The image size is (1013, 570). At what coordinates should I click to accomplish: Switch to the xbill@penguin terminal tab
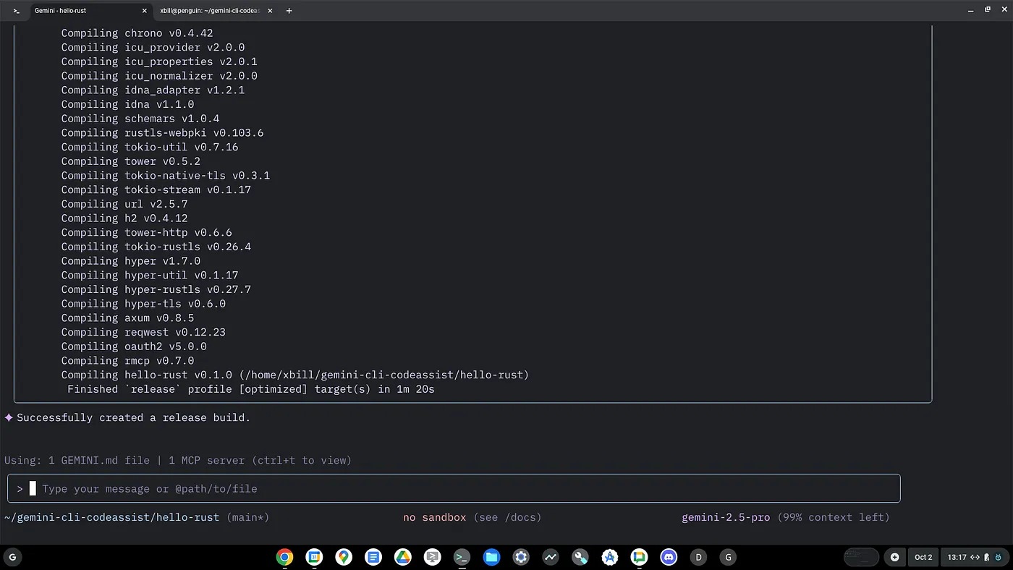pyautogui.click(x=210, y=11)
